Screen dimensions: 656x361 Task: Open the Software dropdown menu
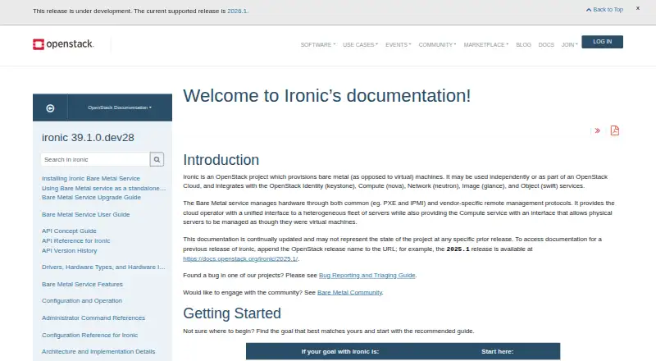click(318, 44)
